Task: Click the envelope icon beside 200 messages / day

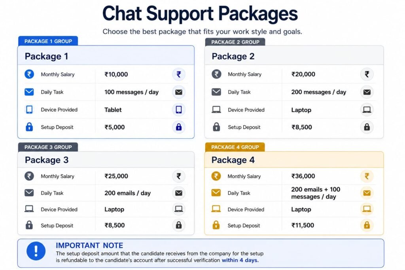Action: [x=367, y=92]
